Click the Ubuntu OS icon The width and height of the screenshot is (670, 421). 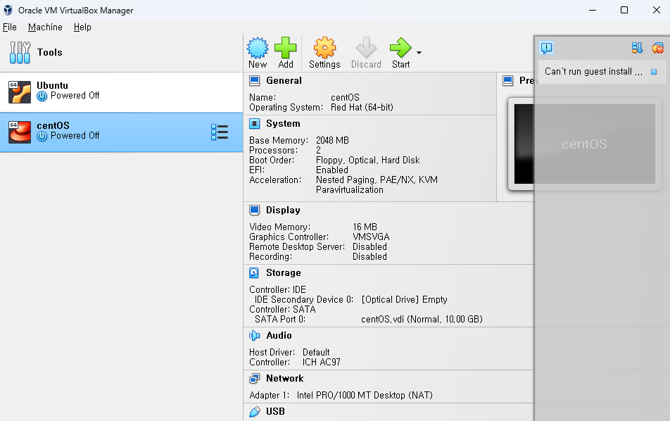tap(20, 92)
